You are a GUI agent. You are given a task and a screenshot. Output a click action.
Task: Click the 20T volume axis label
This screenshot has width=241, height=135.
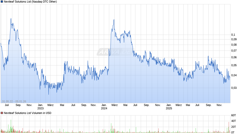pyautogui.click(x=234, y=127)
